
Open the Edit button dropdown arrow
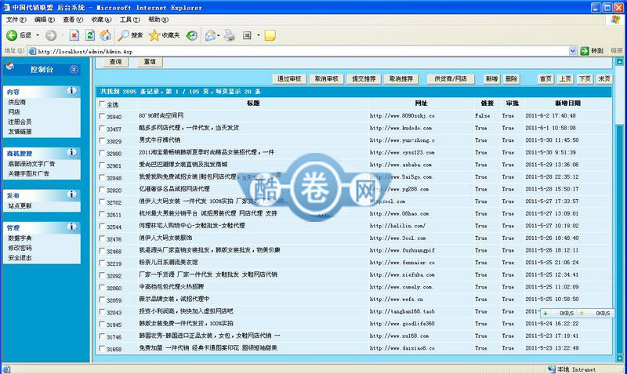(x=259, y=35)
